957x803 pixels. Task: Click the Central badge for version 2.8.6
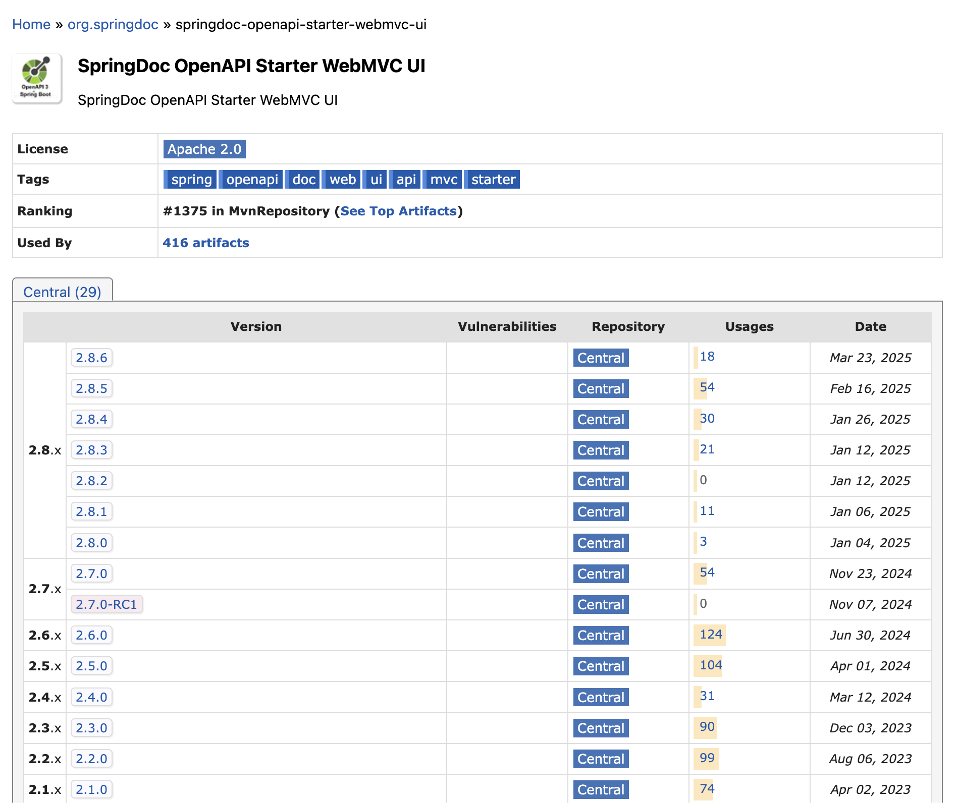[x=601, y=358]
